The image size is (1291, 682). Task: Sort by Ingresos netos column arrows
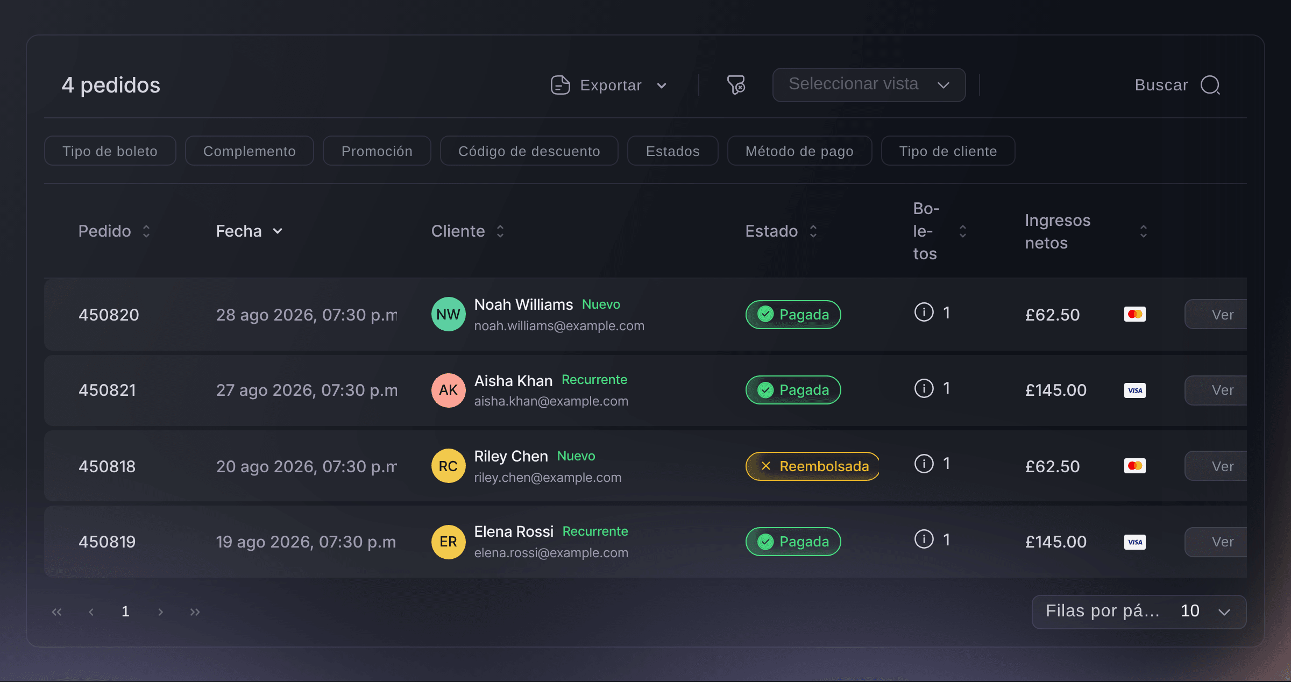1144,231
